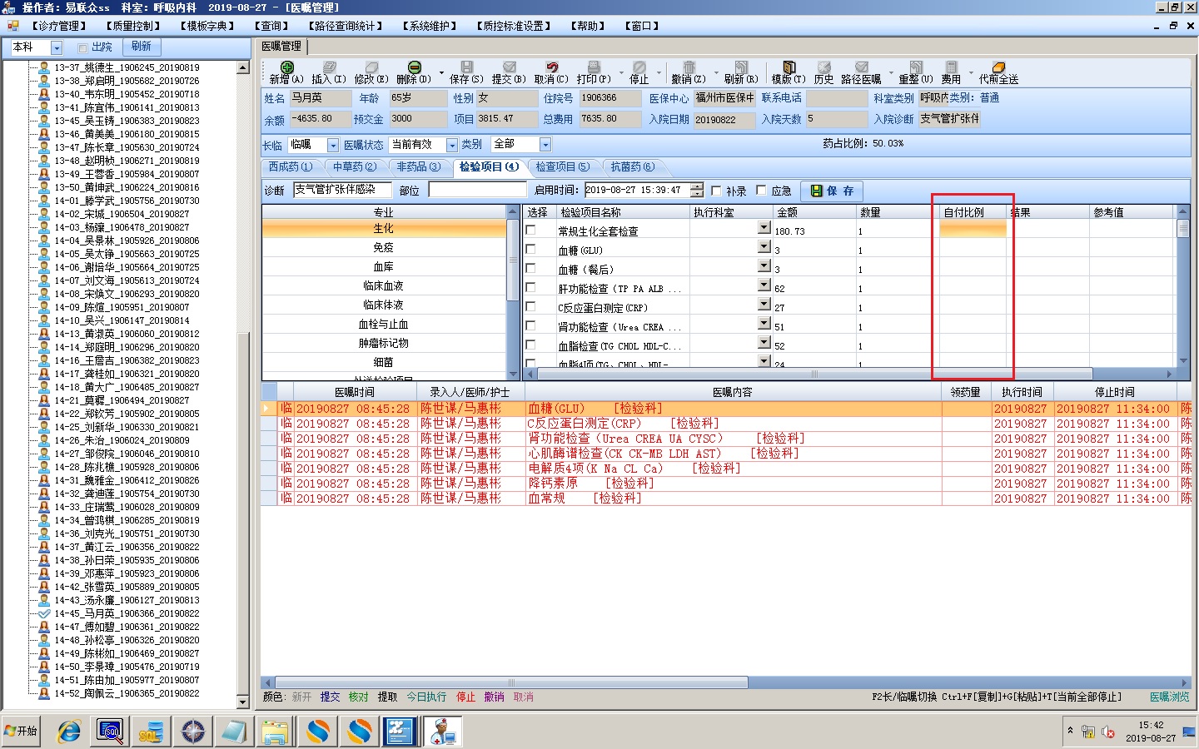Open the 模版 (template) toolbar icon
Image resolution: width=1199 pixels, height=749 pixels.
pos(789,67)
